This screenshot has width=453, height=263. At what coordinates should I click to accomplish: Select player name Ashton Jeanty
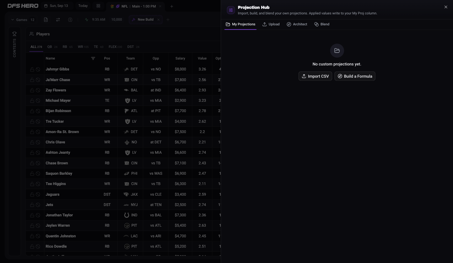58,152
